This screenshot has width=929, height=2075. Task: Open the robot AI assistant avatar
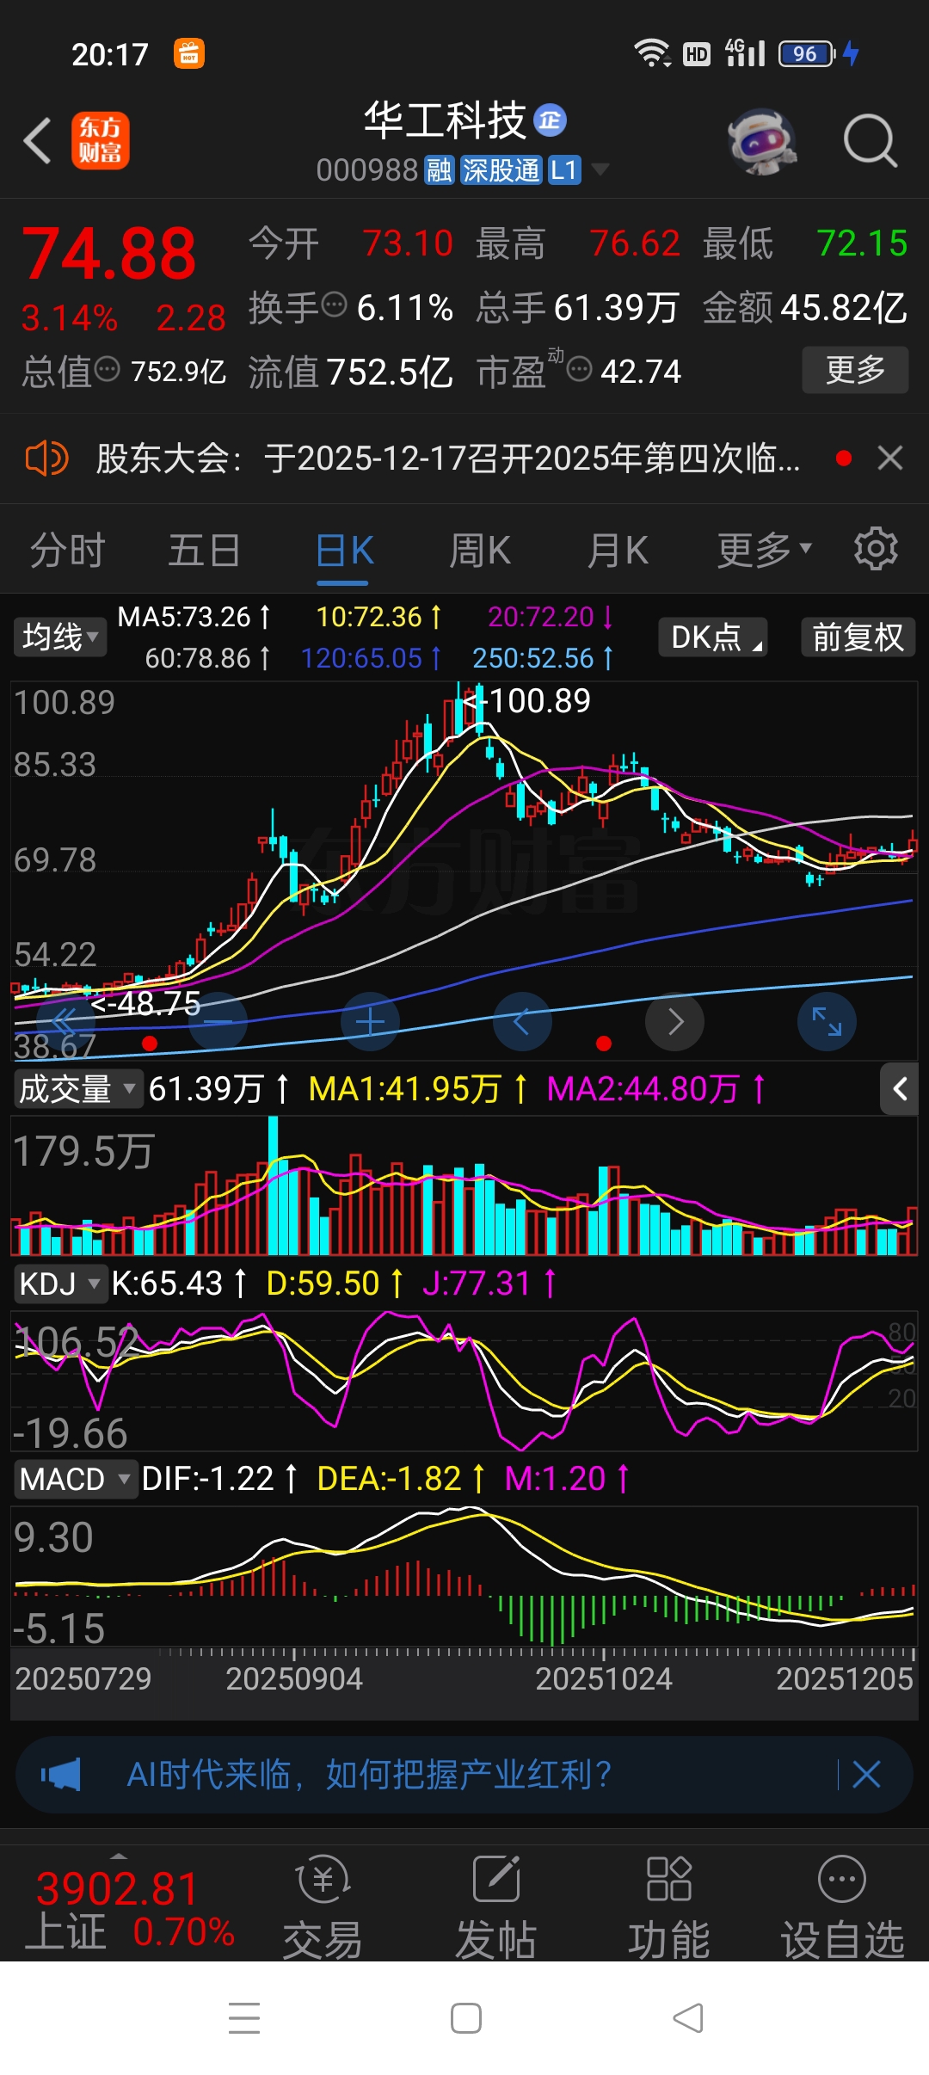tap(762, 140)
